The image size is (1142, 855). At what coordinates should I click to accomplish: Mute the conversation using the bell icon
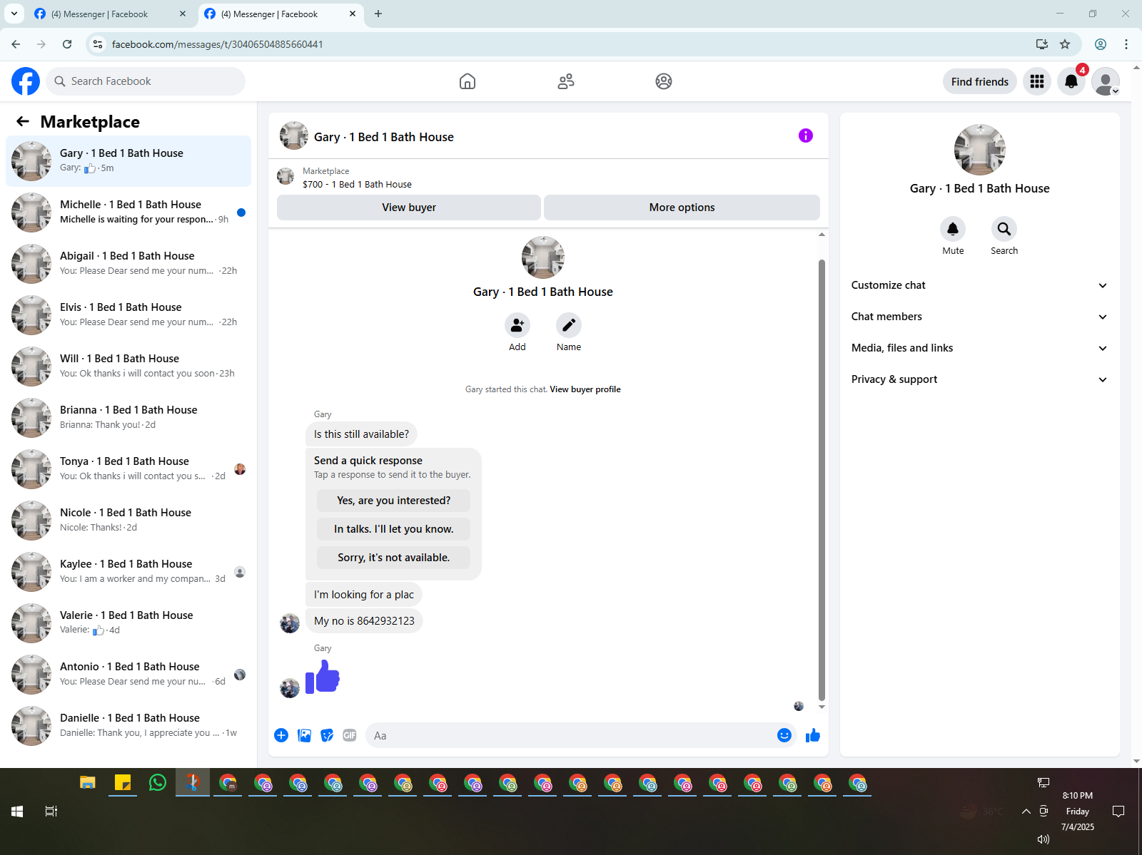[x=953, y=229]
